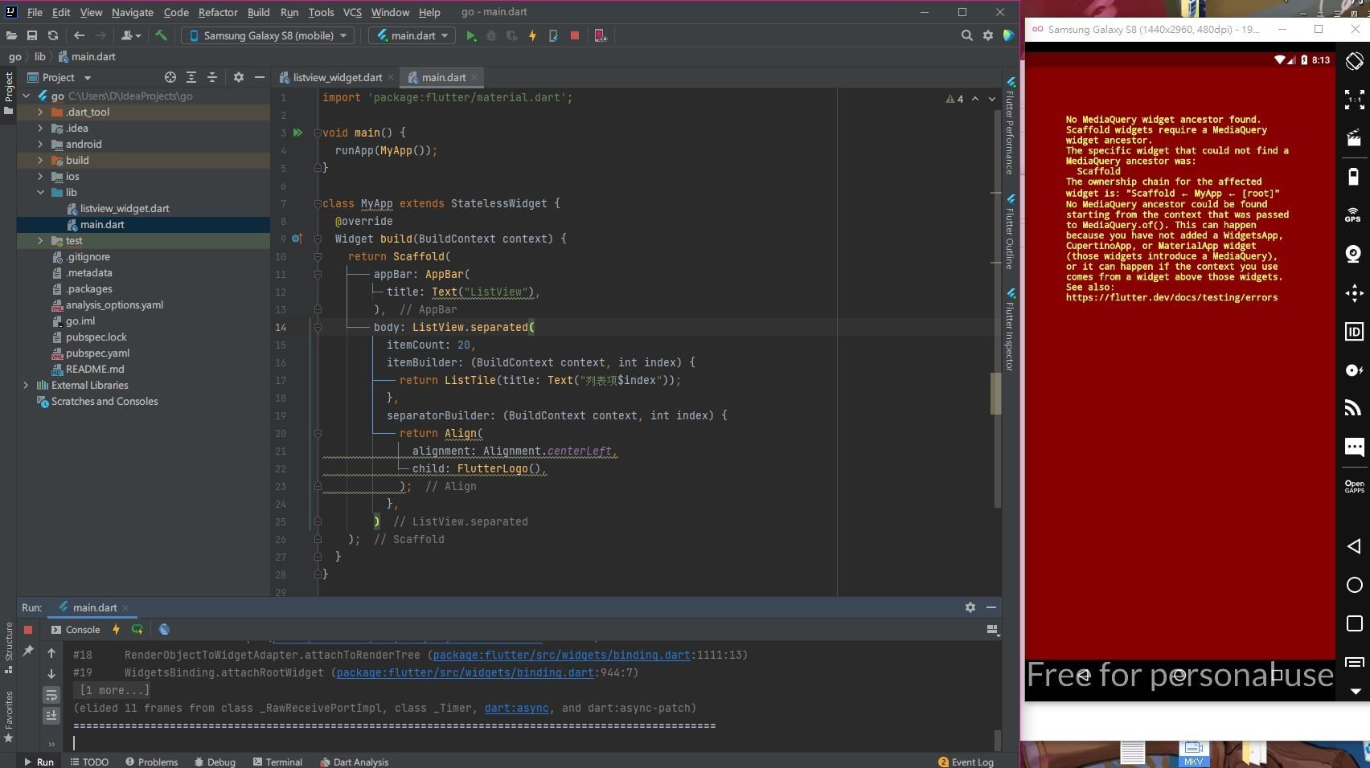Click the dart:async link in console
Image resolution: width=1370 pixels, height=768 pixels.
click(x=516, y=709)
